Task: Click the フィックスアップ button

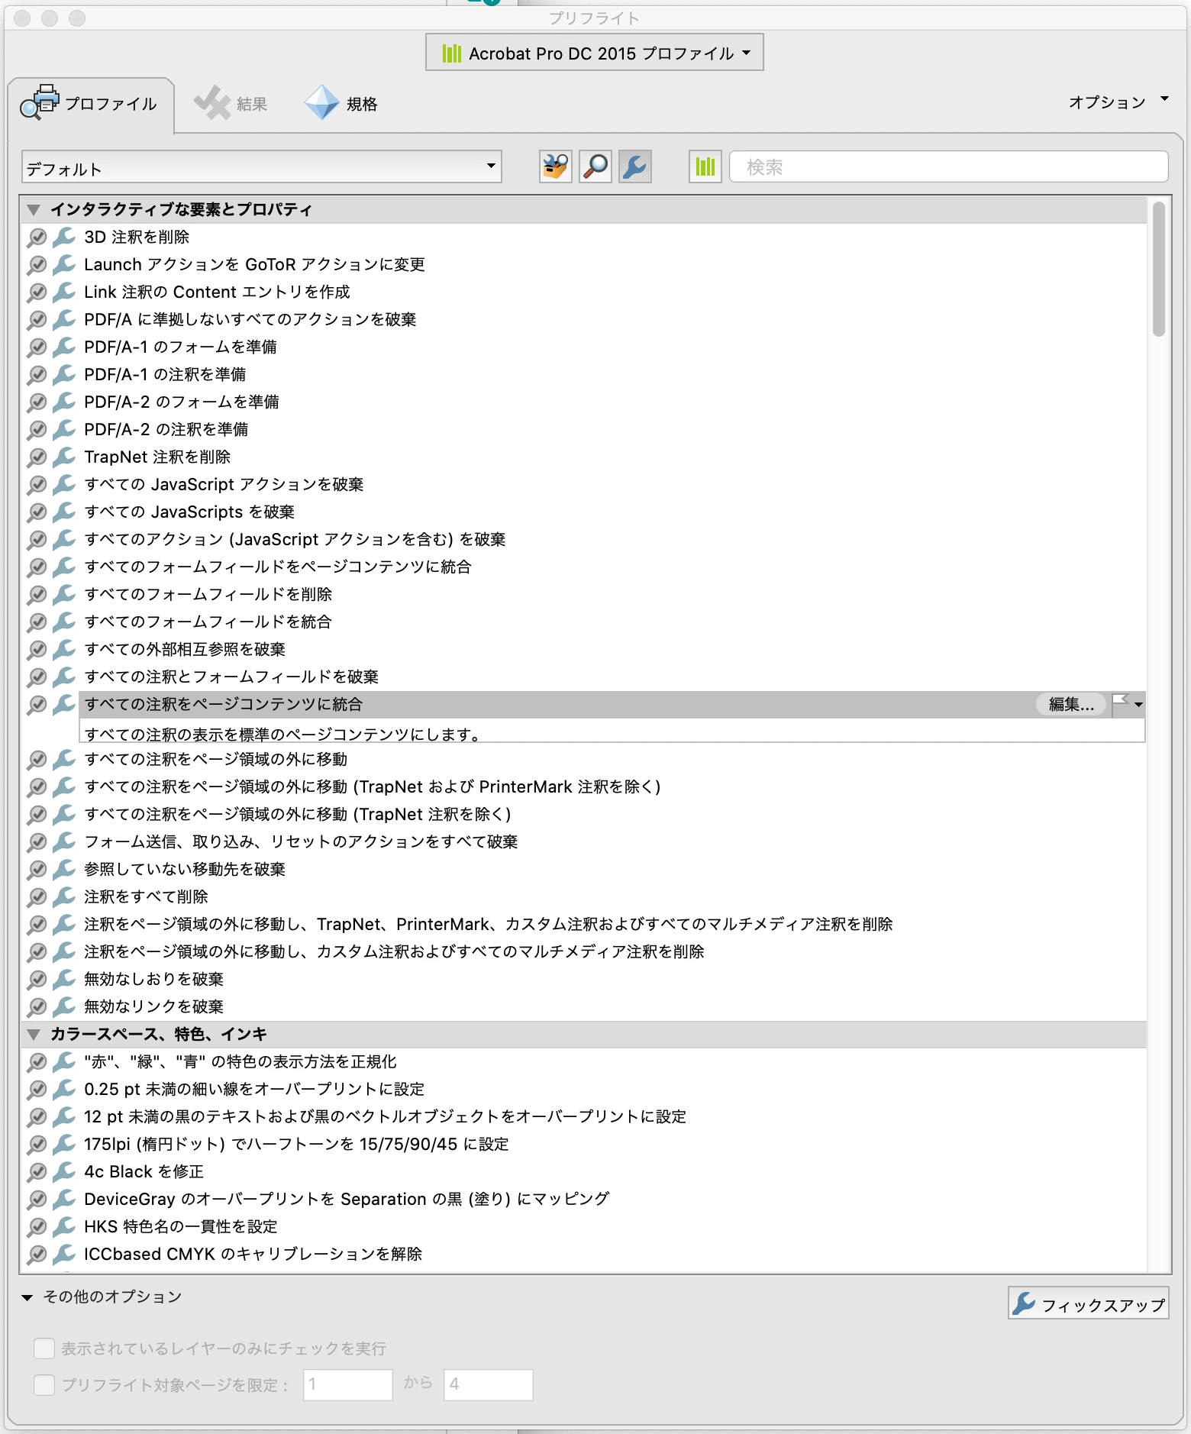Action: point(1089,1304)
